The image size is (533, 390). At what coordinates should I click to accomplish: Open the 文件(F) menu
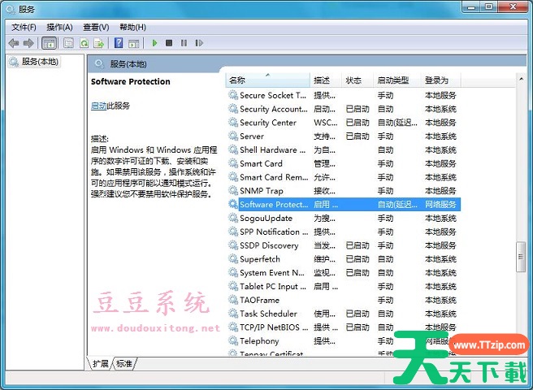click(x=24, y=27)
